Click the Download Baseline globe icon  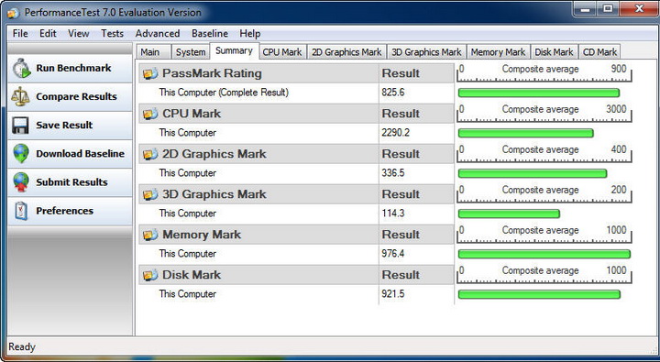click(21, 154)
